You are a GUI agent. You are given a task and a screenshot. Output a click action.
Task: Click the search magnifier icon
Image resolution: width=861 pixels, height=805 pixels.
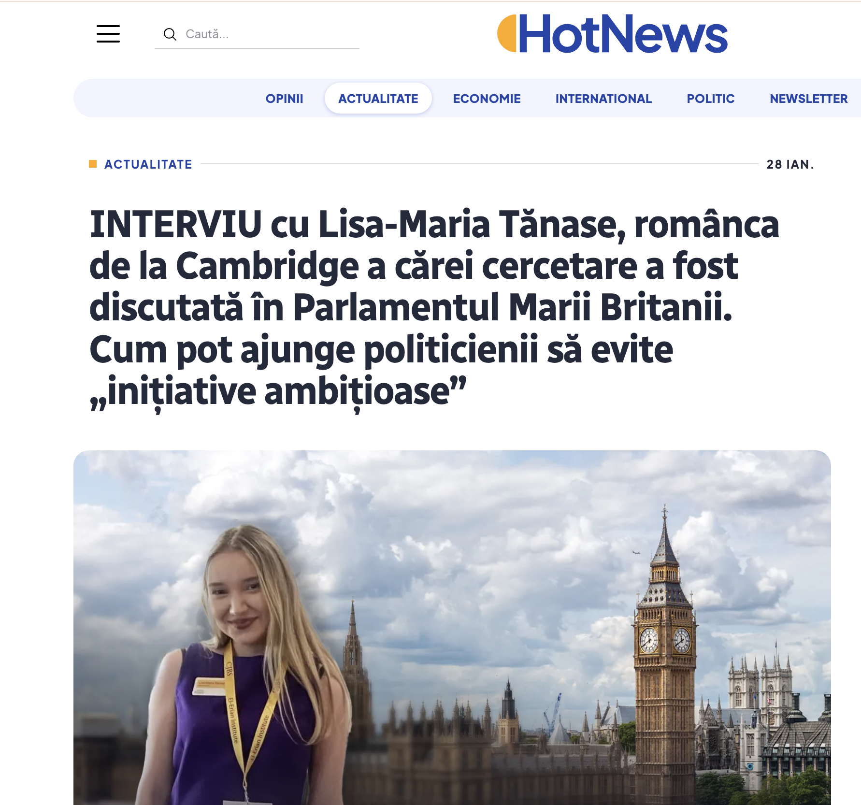tap(170, 34)
